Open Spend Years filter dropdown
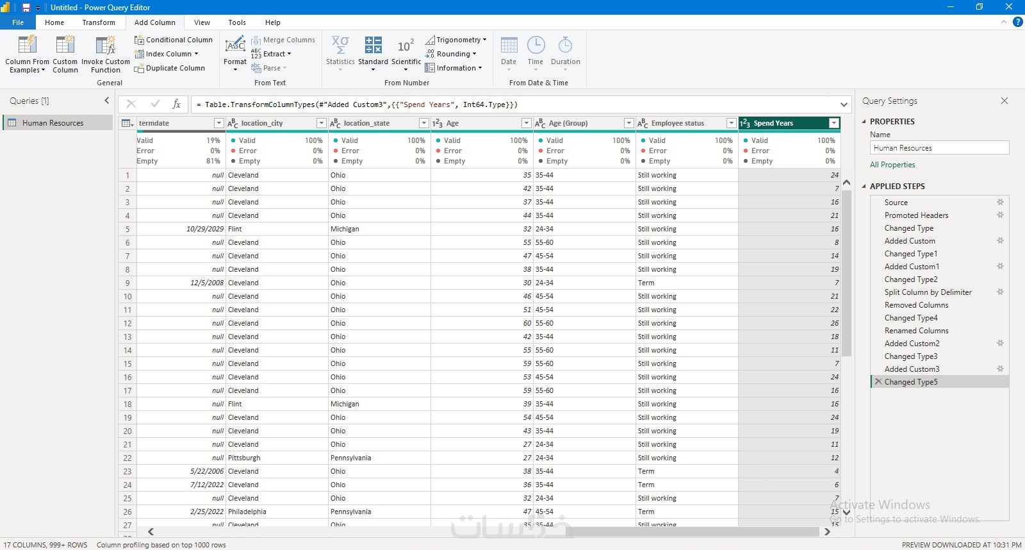This screenshot has width=1025, height=550. 833,123
